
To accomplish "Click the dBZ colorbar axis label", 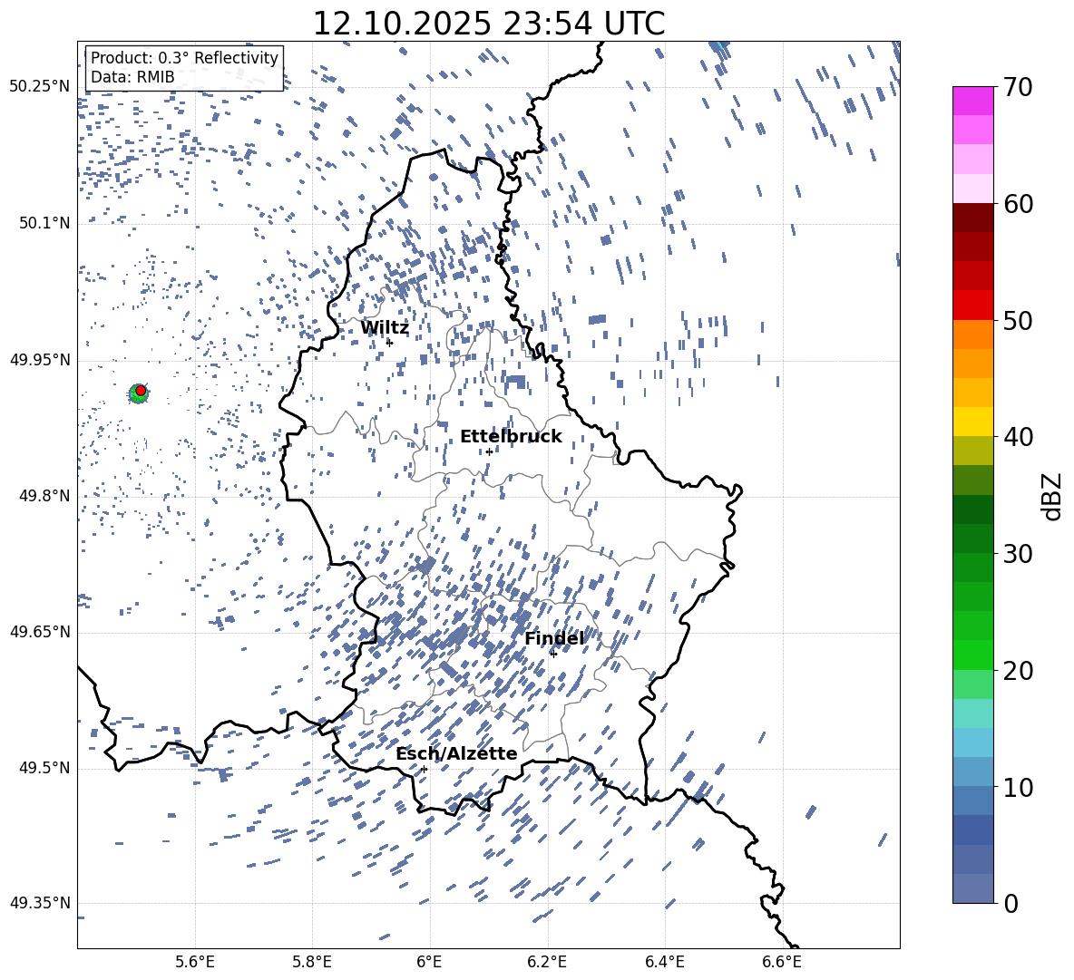I will pyautogui.click(x=1051, y=496).
